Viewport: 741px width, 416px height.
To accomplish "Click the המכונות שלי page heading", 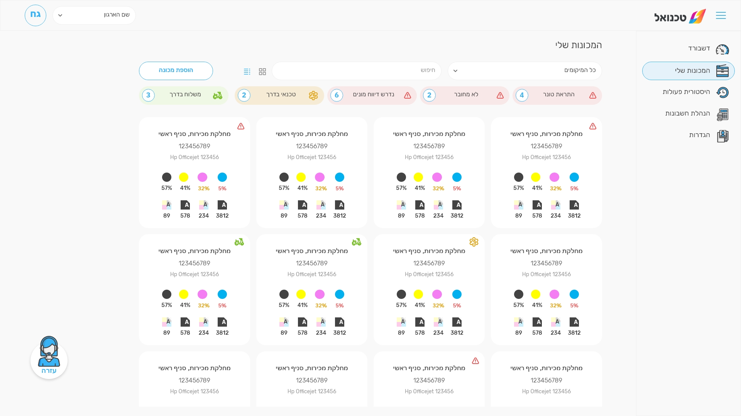I will coord(579,45).
